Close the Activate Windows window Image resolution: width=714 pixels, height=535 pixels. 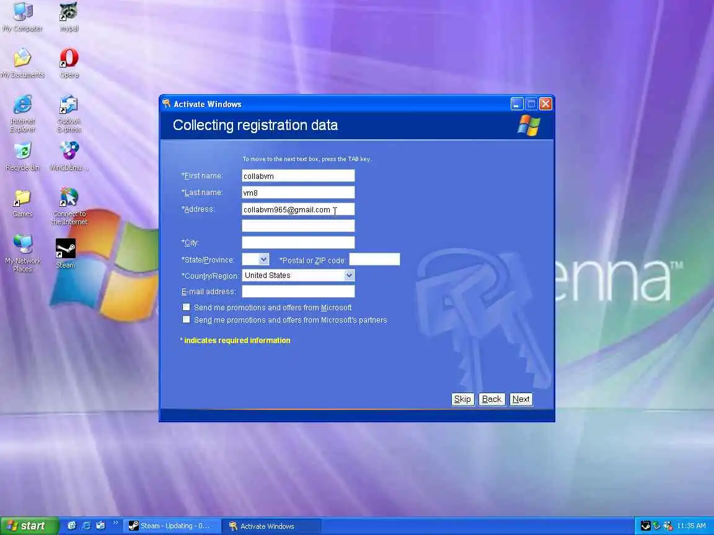click(x=545, y=104)
